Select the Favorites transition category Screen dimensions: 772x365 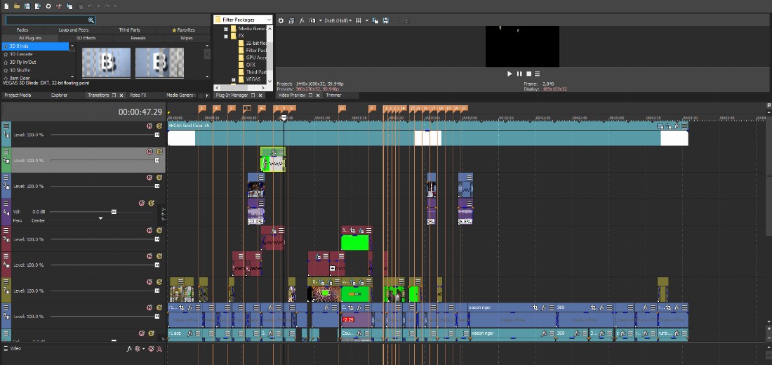pos(184,30)
